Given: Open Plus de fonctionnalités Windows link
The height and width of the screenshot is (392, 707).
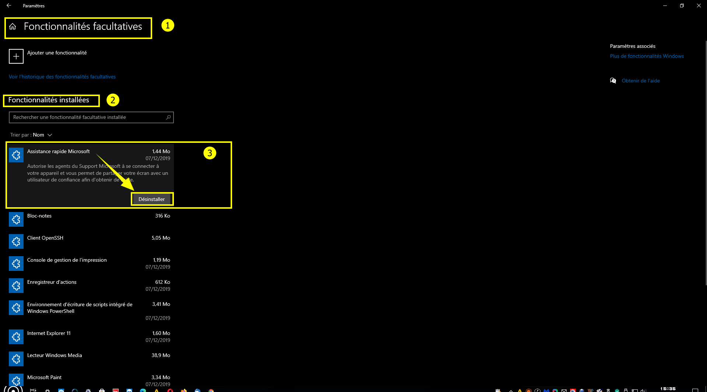Looking at the screenshot, I should 647,56.
